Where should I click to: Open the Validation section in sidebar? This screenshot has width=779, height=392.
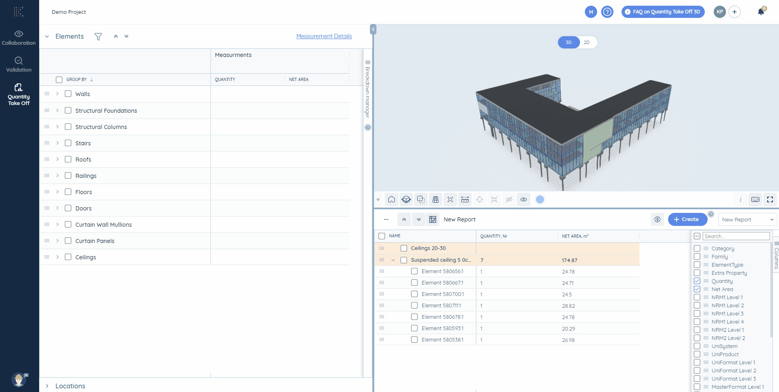19,65
